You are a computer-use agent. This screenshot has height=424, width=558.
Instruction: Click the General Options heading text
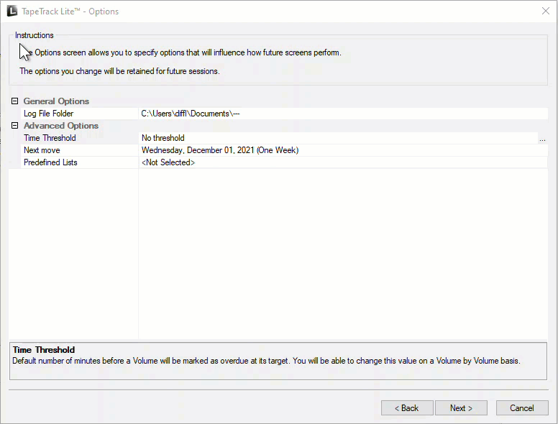click(56, 101)
